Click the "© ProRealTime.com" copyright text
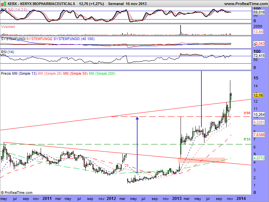The height and width of the screenshot is (202, 269). [x=16, y=193]
